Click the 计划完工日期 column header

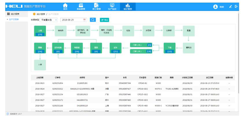tap(188, 78)
